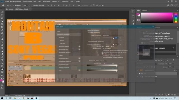Toggle the B channel checkbox in Layer Style dialog
The image size is (179, 100).
pos(112,46)
